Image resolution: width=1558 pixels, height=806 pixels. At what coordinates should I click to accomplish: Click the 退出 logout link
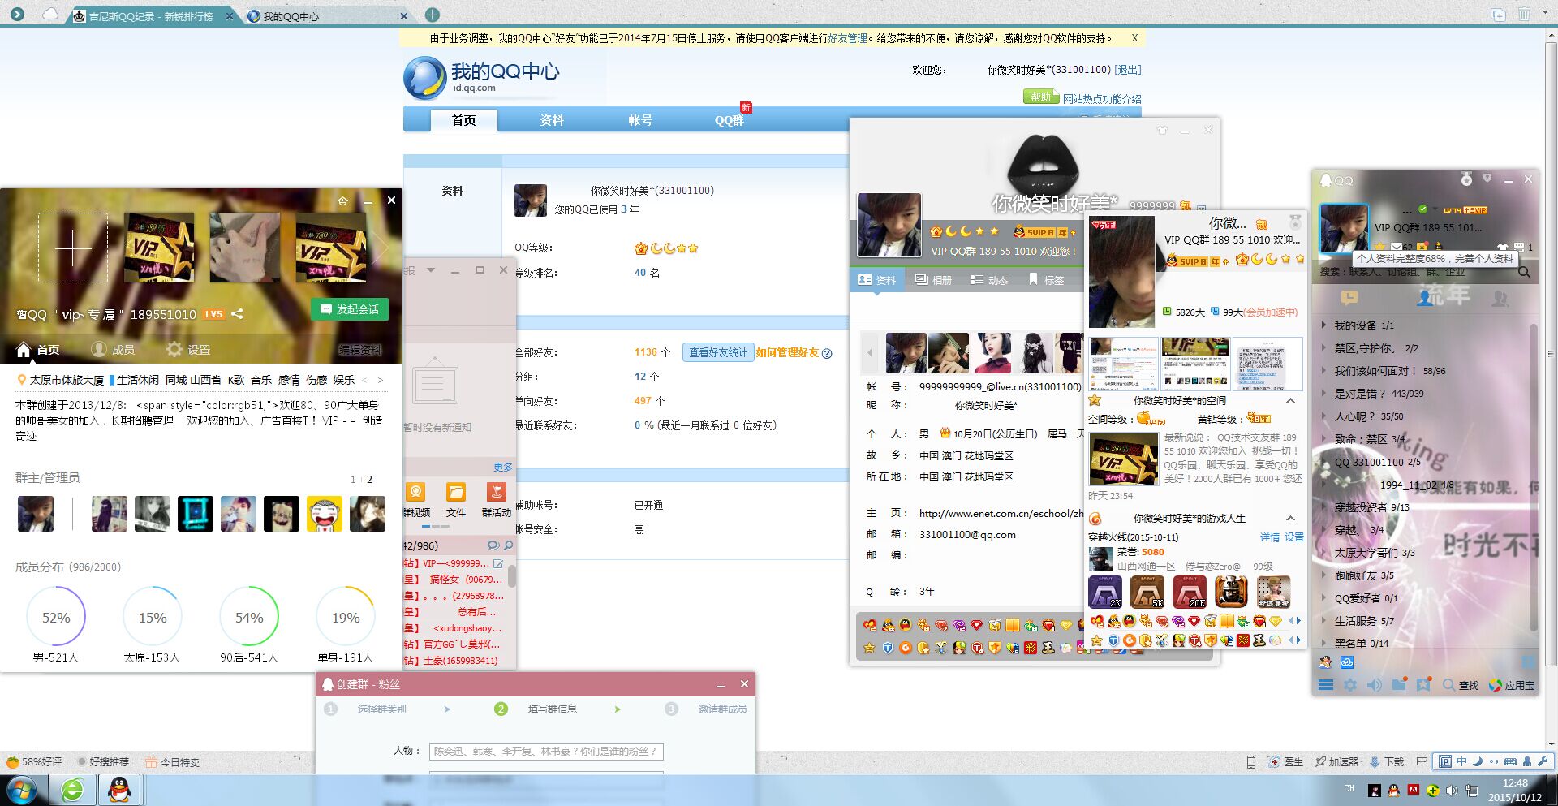pyautogui.click(x=1128, y=70)
